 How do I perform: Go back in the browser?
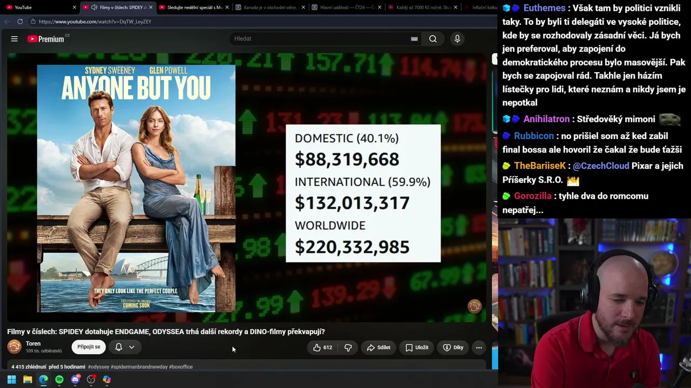point(7,22)
